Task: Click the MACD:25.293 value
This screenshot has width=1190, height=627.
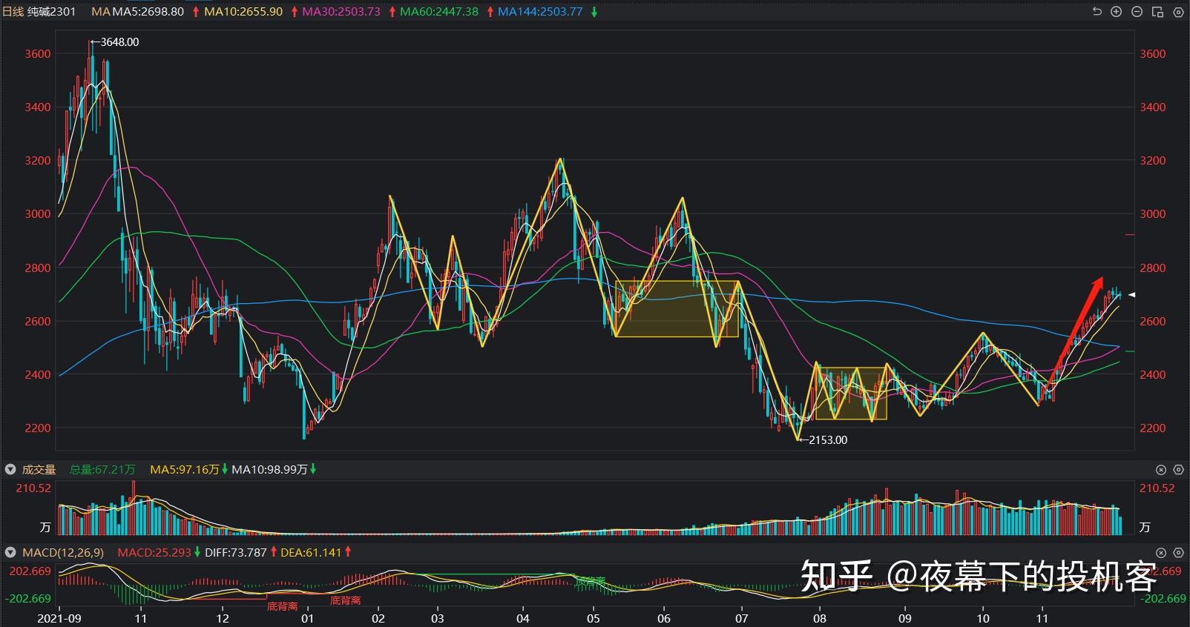Action: pyautogui.click(x=154, y=552)
